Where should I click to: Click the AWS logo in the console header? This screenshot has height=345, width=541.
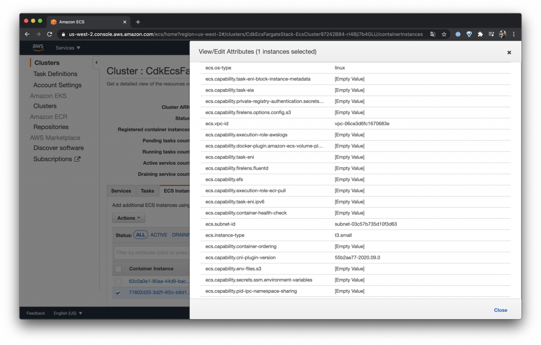click(x=38, y=47)
